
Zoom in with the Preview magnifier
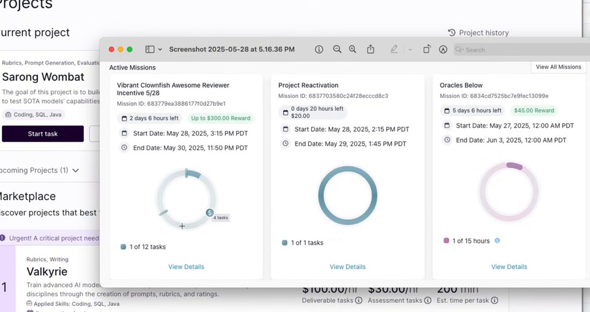click(x=352, y=49)
